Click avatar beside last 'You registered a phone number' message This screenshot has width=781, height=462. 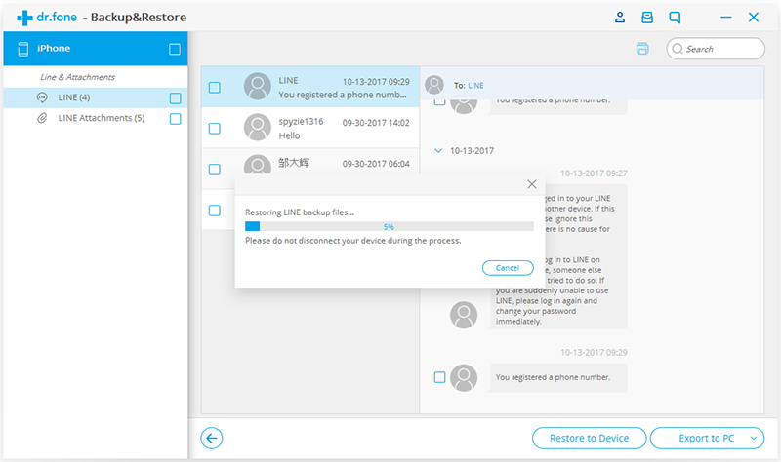tap(464, 377)
